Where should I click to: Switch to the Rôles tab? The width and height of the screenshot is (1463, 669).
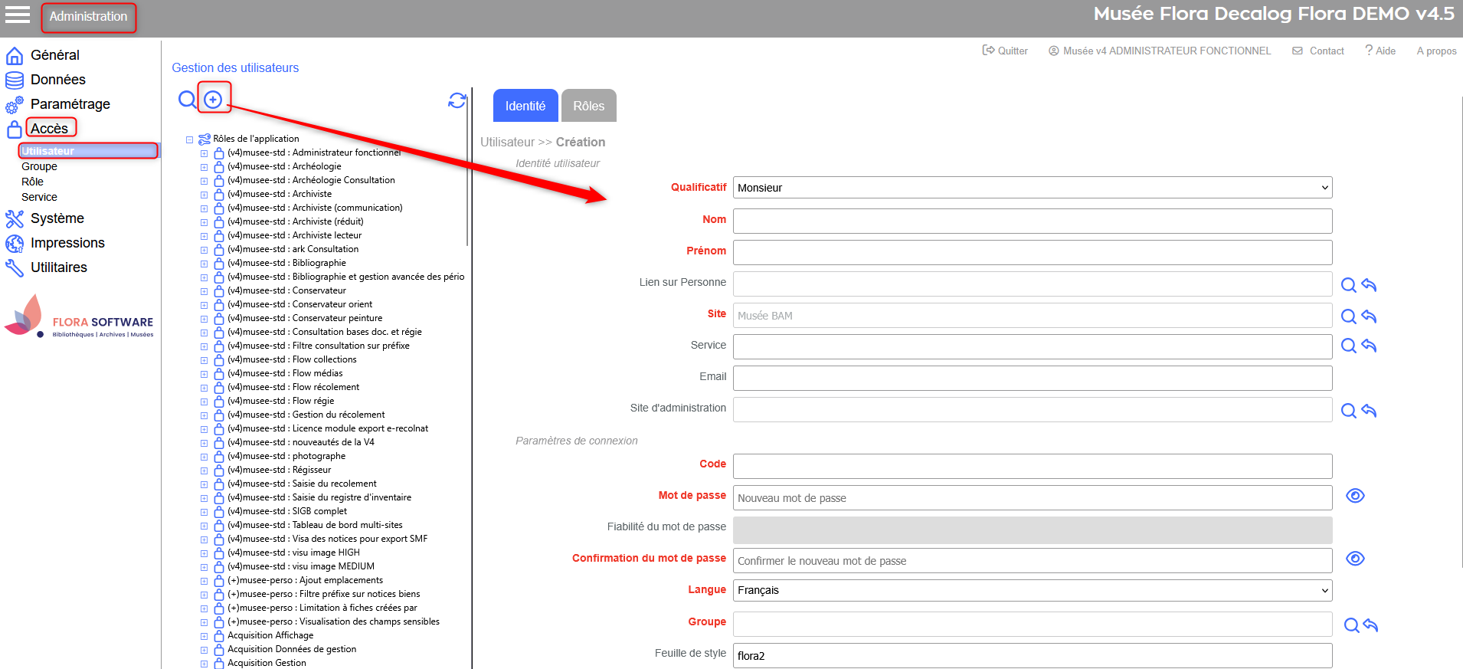tap(588, 106)
